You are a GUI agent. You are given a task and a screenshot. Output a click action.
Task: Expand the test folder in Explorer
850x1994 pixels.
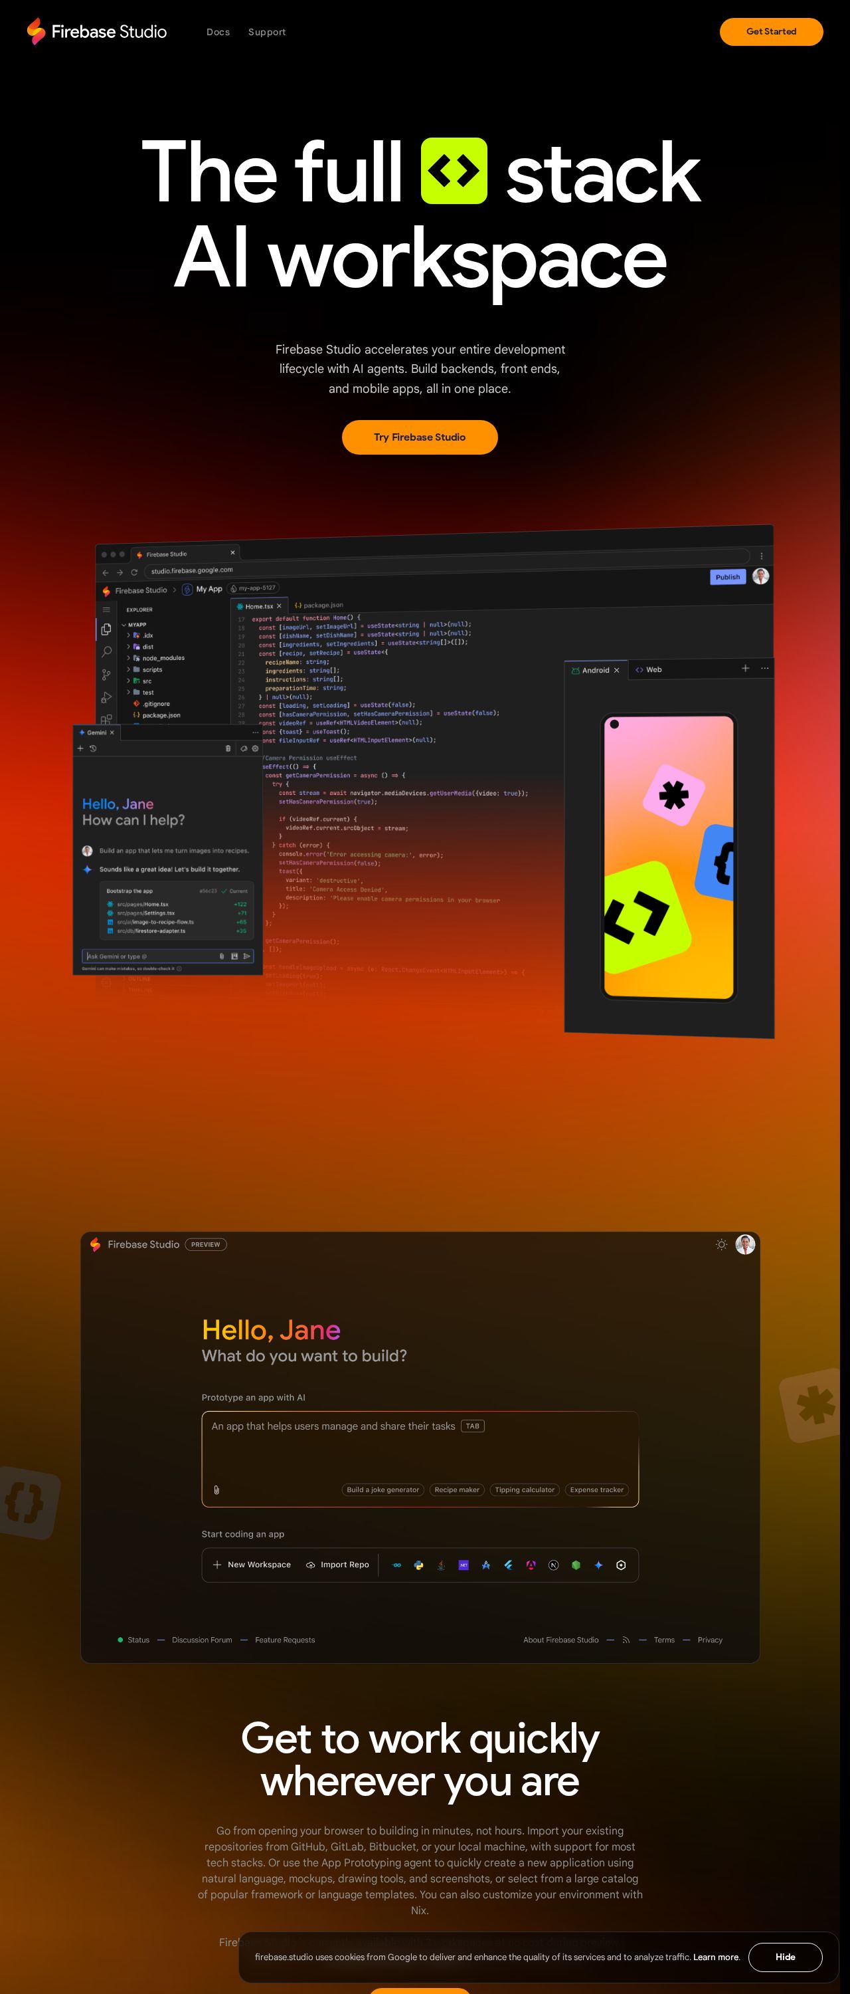[x=141, y=692]
